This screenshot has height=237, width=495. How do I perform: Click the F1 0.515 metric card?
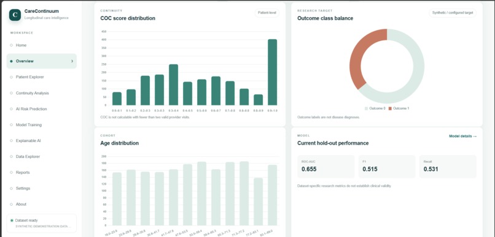tap(387, 167)
